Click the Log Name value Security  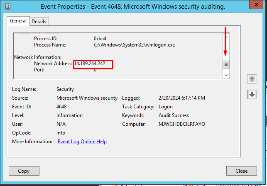(x=65, y=89)
